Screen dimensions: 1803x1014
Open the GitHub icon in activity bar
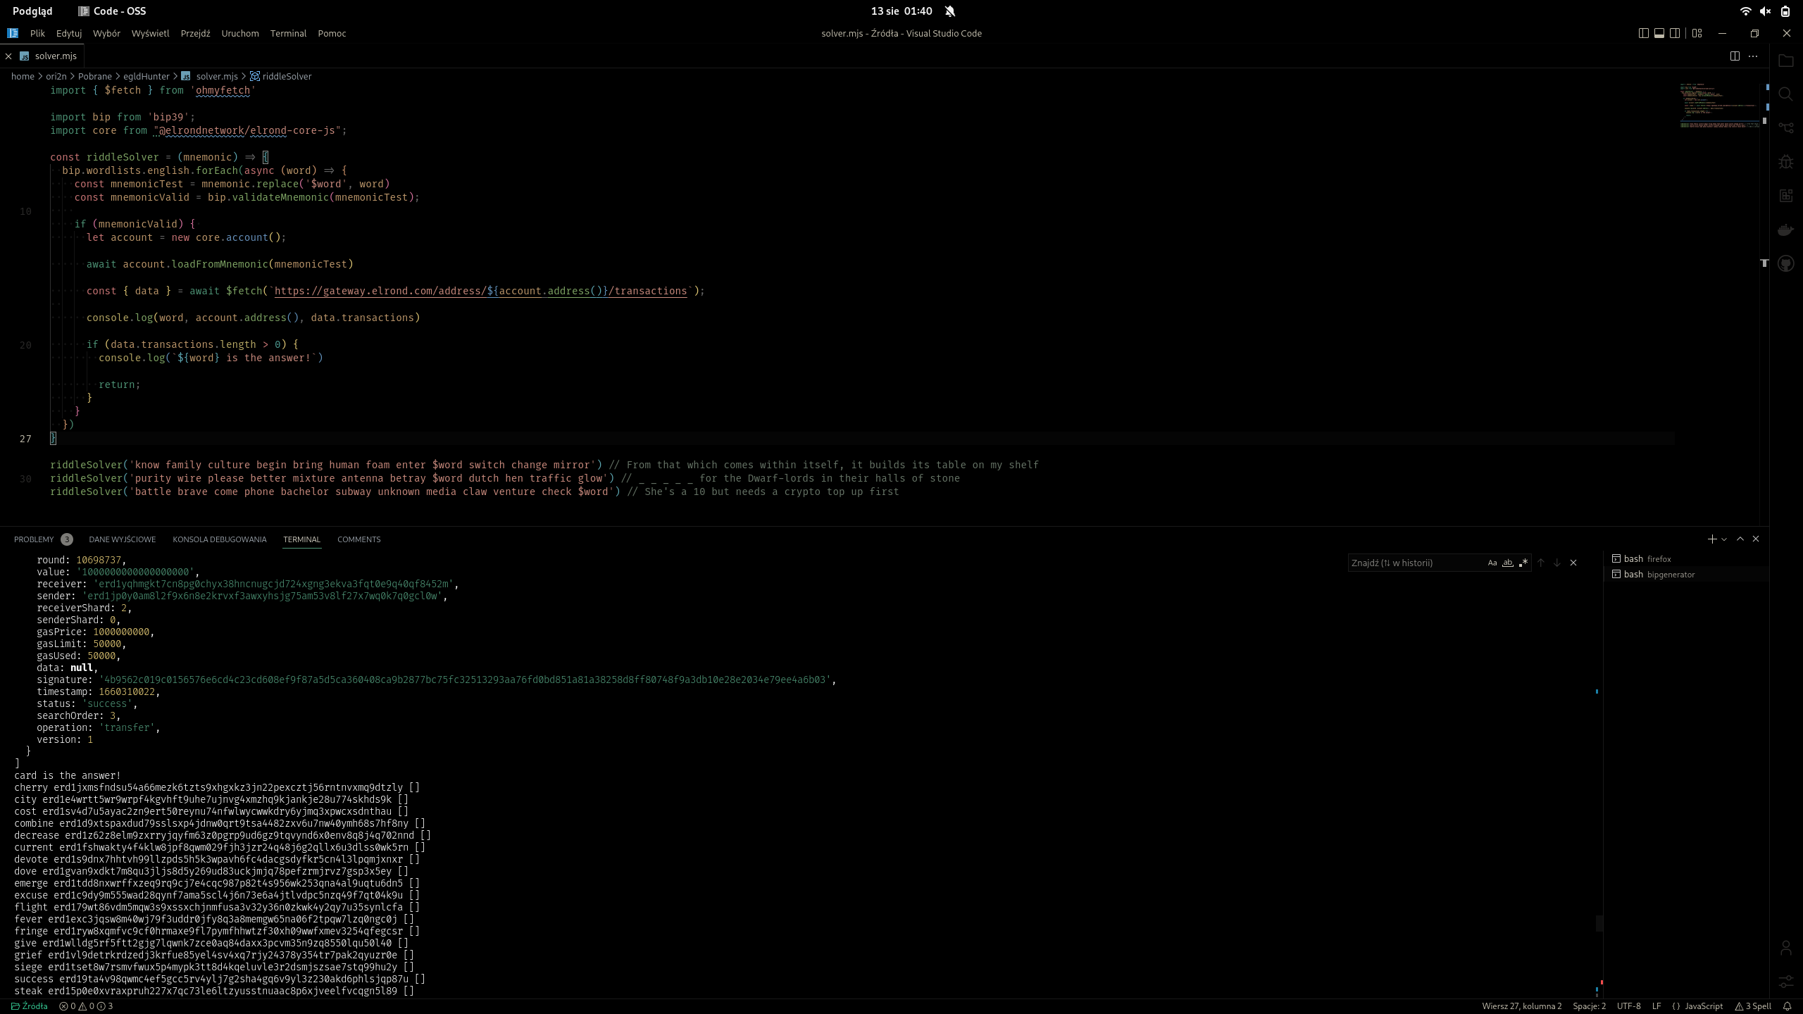click(x=1785, y=263)
